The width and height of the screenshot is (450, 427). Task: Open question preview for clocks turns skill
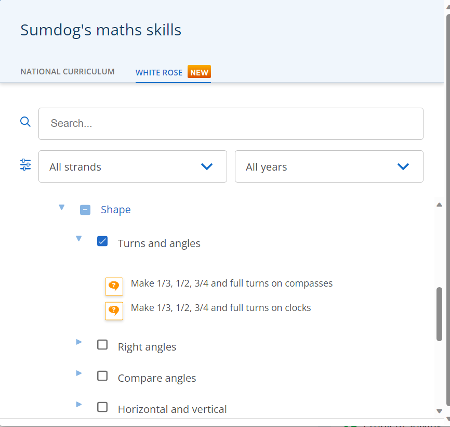click(x=114, y=310)
